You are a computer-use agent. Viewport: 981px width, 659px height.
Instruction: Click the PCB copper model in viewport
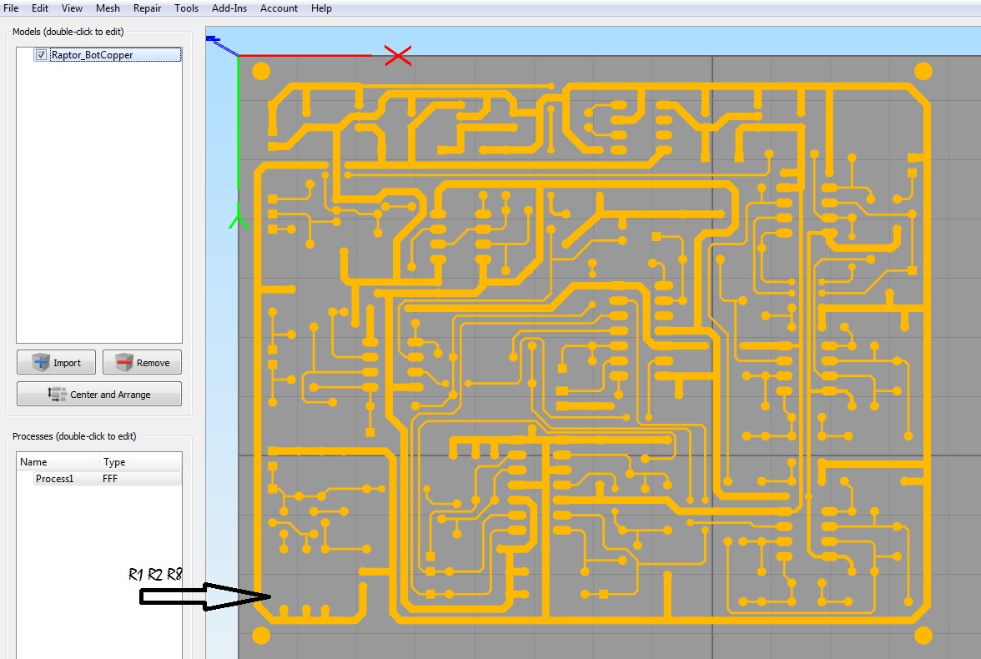click(x=591, y=353)
